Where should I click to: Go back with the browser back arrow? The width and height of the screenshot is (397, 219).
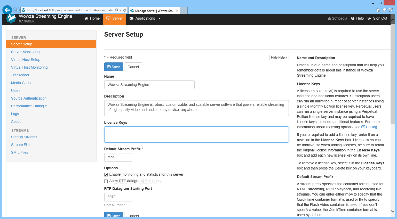pos(7,10)
